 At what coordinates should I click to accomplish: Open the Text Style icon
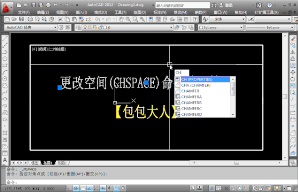coord(205,19)
